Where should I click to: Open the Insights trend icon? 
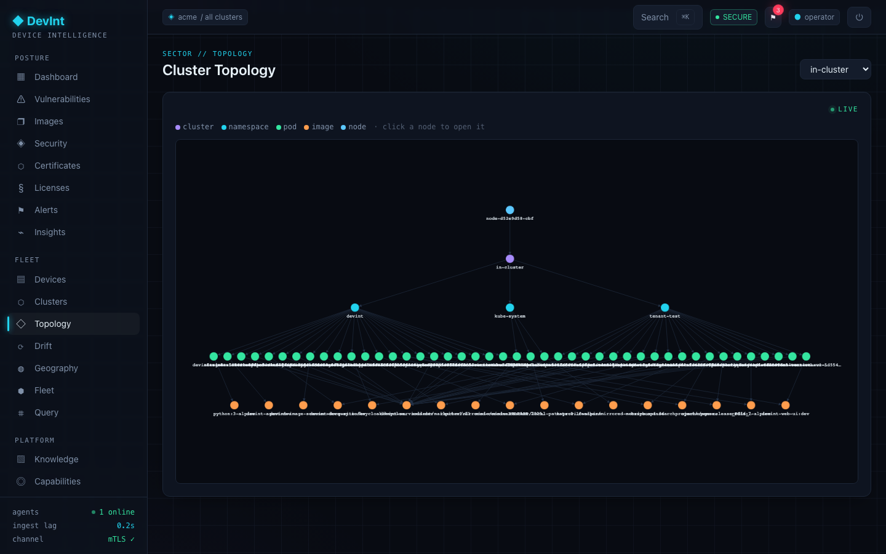pos(21,232)
